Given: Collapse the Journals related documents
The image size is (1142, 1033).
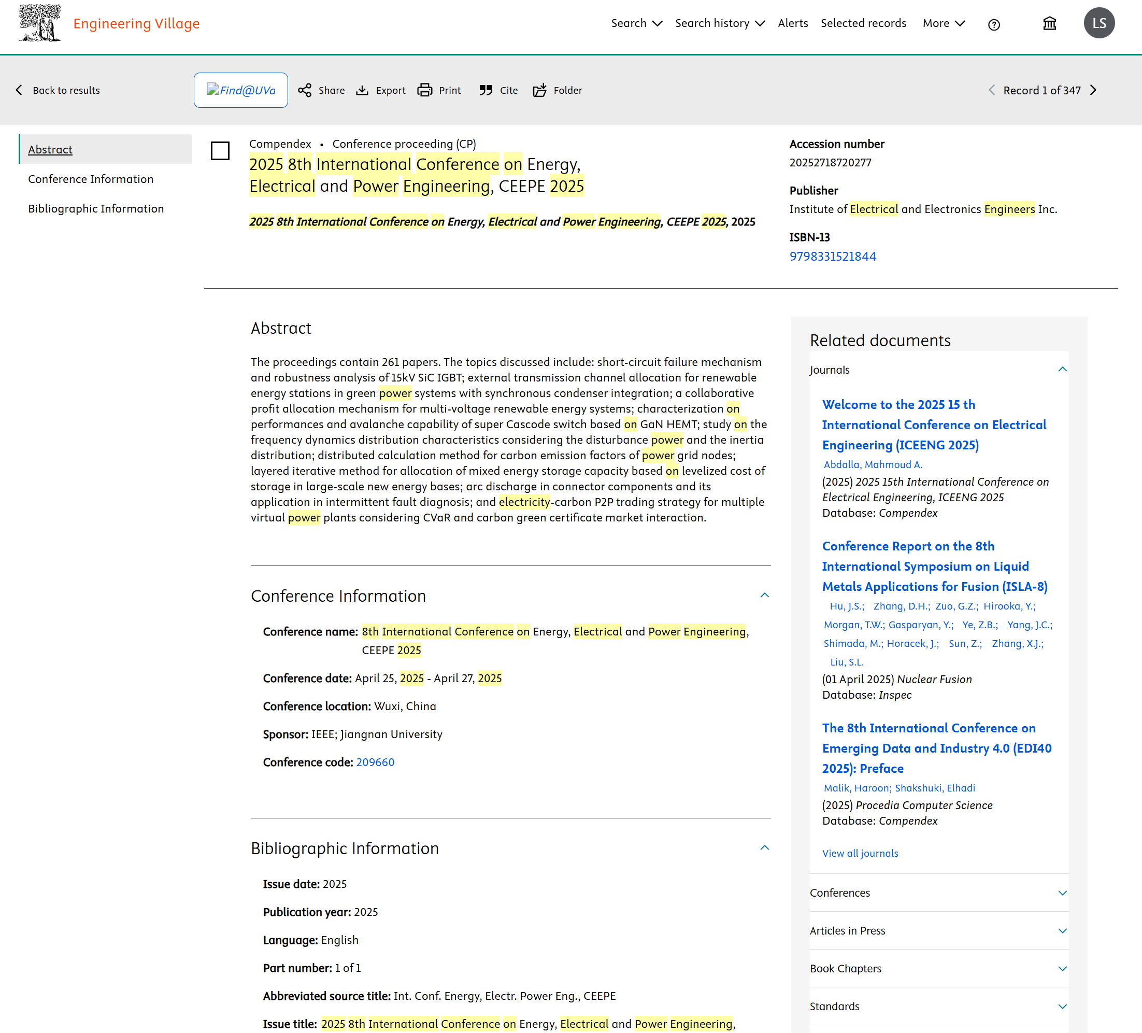Looking at the screenshot, I should click(x=1062, y=370).
